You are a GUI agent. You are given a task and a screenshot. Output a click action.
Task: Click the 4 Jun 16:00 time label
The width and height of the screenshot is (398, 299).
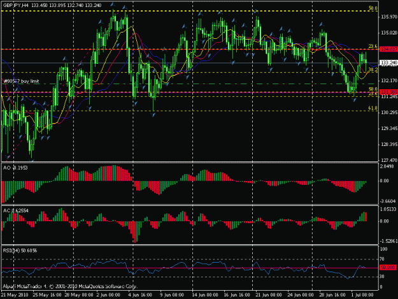coord(140,295)
